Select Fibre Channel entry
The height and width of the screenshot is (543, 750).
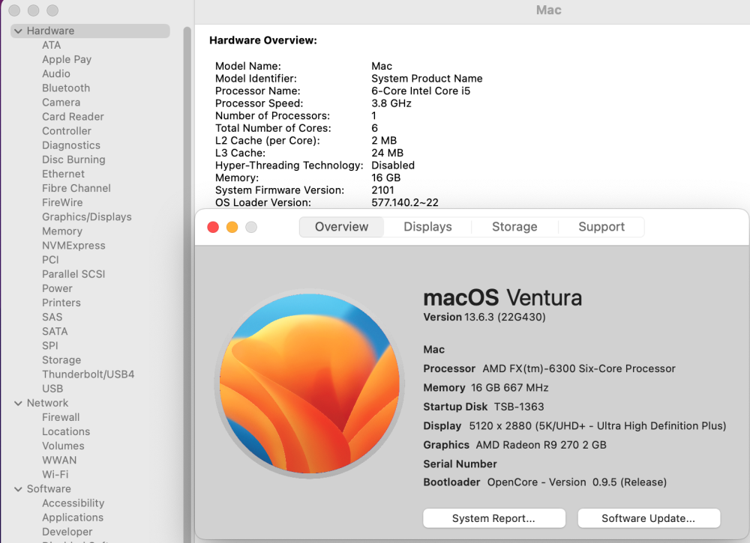click(x=76, y=189)
